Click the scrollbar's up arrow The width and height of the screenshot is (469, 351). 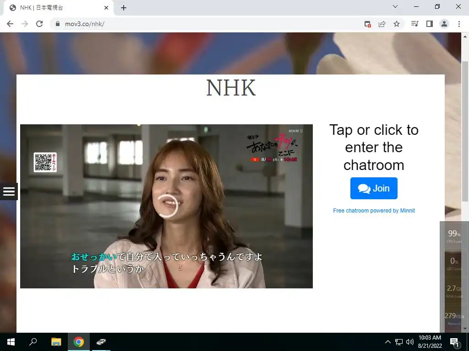click(x=465, y=37)
